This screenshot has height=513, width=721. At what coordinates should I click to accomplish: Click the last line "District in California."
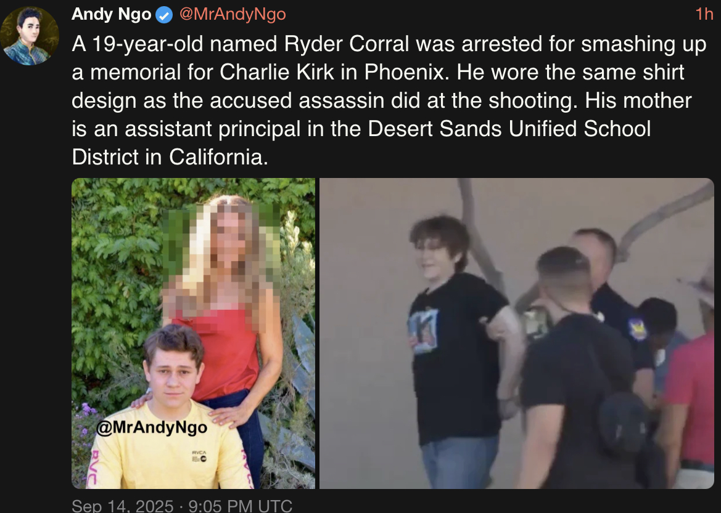coord(170,157)
